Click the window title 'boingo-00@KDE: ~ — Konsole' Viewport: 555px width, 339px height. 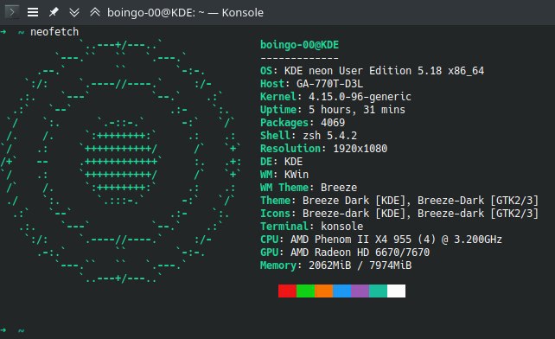click(x=185, y=13)
